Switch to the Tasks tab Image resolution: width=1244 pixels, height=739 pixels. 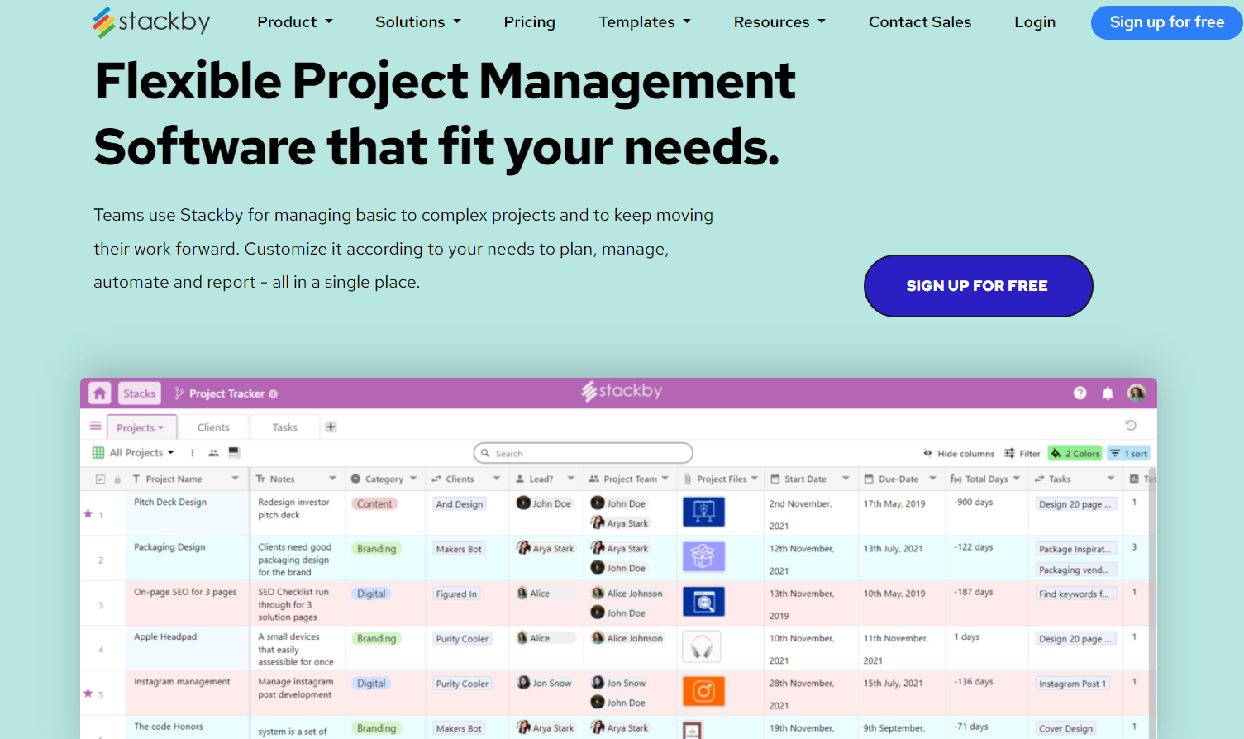[284, 427]
